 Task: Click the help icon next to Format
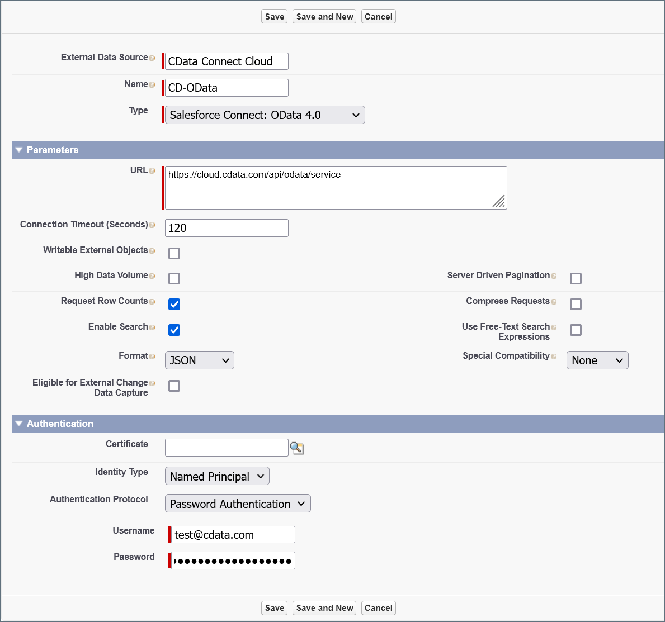153,356
